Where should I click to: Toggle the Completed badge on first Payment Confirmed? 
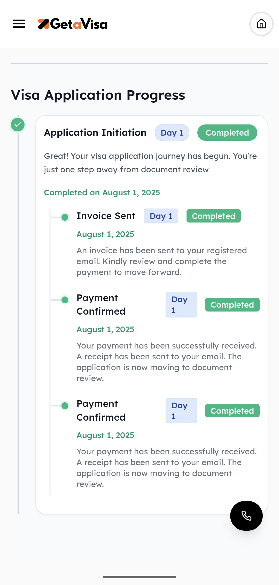[232, 305]
